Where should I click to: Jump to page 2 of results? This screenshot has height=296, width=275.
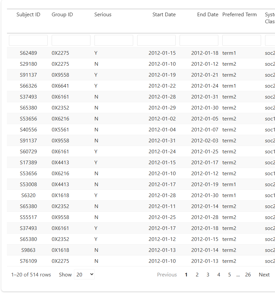[197, 274]
